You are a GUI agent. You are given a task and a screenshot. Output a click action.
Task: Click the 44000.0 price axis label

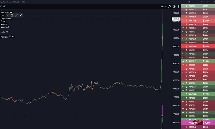point(176,122)
